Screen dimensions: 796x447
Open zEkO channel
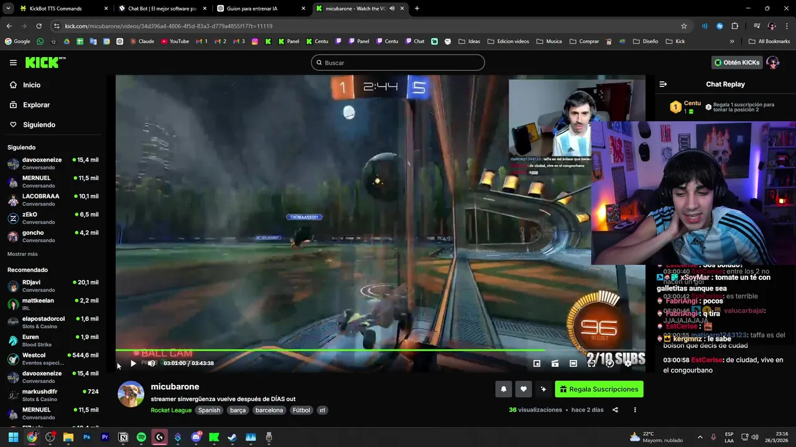tap(53, 218)
